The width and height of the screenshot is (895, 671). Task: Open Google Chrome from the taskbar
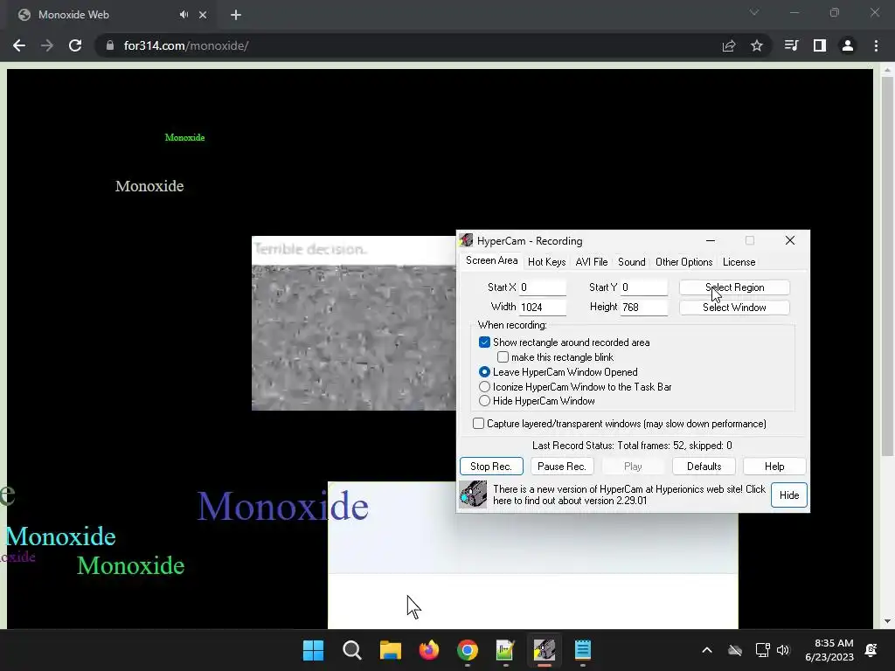(468, 650)
